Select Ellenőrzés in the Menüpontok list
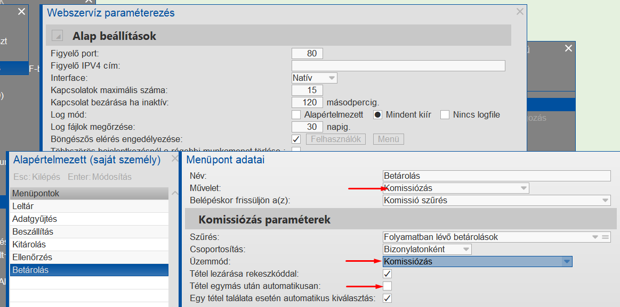Image resolution: width=620 pixels, height=307 pixels. tap(89, 258)
